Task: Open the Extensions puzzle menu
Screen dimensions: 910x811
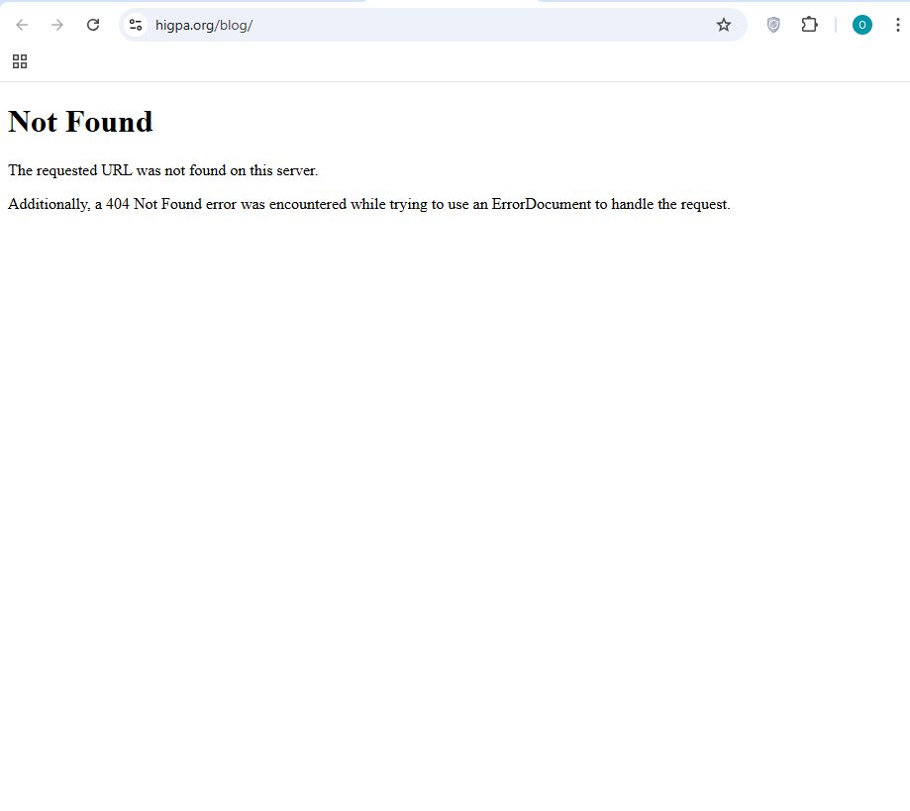Action: [x=809, y=25]
